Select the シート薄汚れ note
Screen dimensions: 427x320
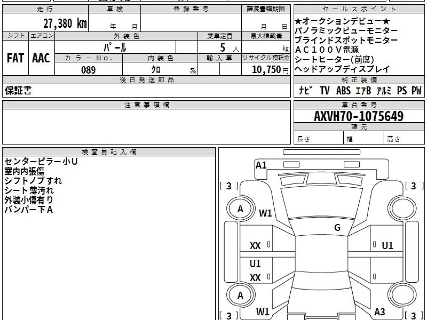pyautogui.click(x=29, y=190)
